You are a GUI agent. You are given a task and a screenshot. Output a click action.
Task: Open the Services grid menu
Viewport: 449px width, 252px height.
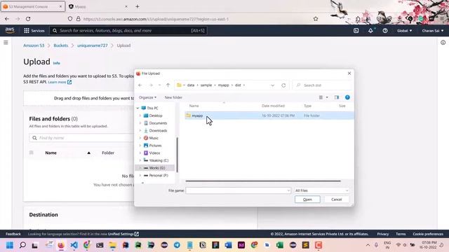(34, 31)
